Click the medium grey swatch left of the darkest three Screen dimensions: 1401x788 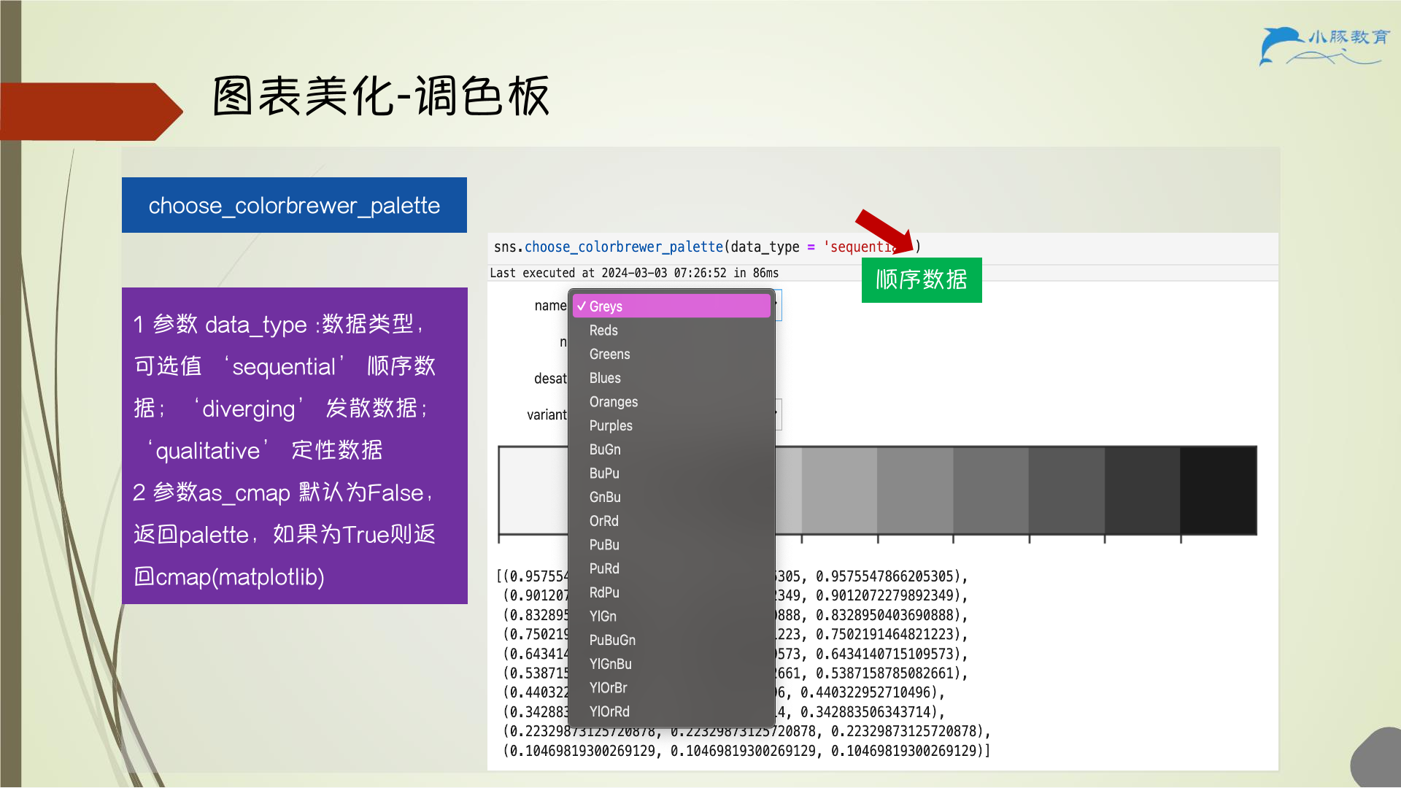(x=991, y=490)
